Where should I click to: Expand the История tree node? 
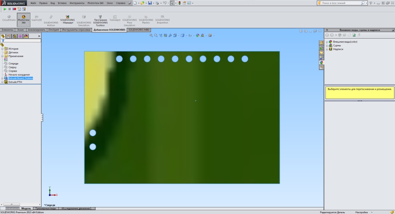coord(2,49)
